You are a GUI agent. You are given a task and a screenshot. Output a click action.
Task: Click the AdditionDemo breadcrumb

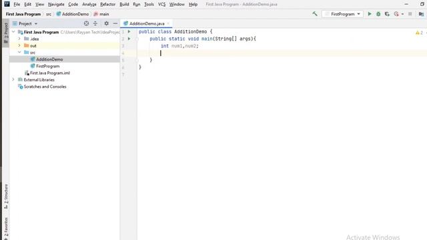coord(73,14)
